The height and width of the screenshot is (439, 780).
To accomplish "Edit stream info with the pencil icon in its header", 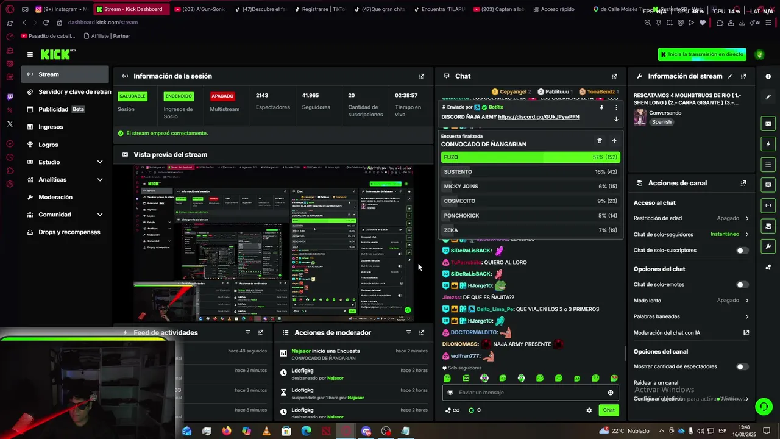I will click(730, 76).
